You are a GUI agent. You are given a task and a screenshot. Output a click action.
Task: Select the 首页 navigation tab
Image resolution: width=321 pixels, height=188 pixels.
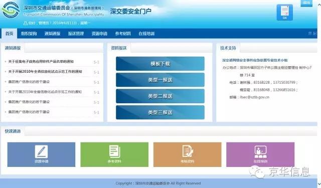[x=10, y=34]
